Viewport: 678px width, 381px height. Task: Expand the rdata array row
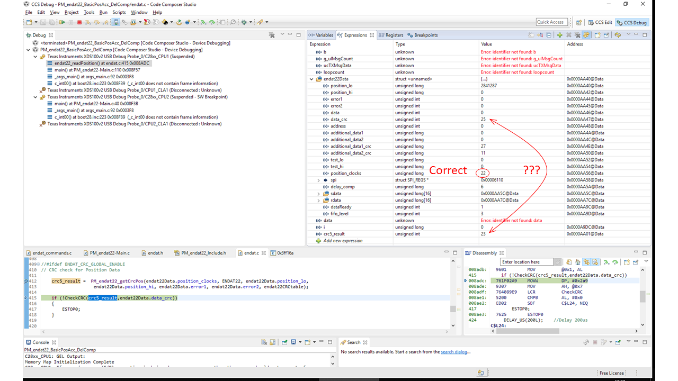[319, 200]
